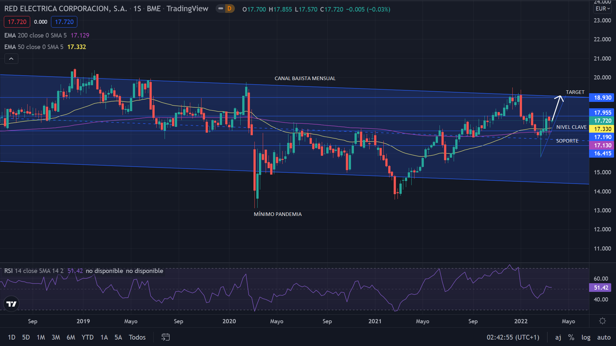
Task: Click the SOPORTE text annotation
Action: [567, 141]
